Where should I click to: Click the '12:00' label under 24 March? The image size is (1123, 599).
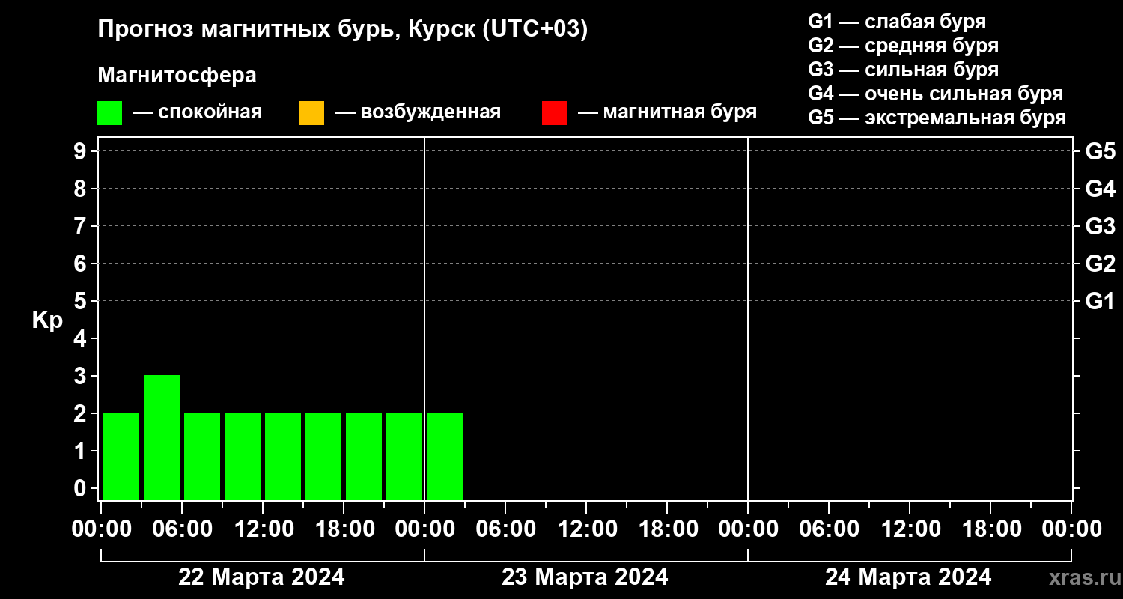[x=910, y=529]
